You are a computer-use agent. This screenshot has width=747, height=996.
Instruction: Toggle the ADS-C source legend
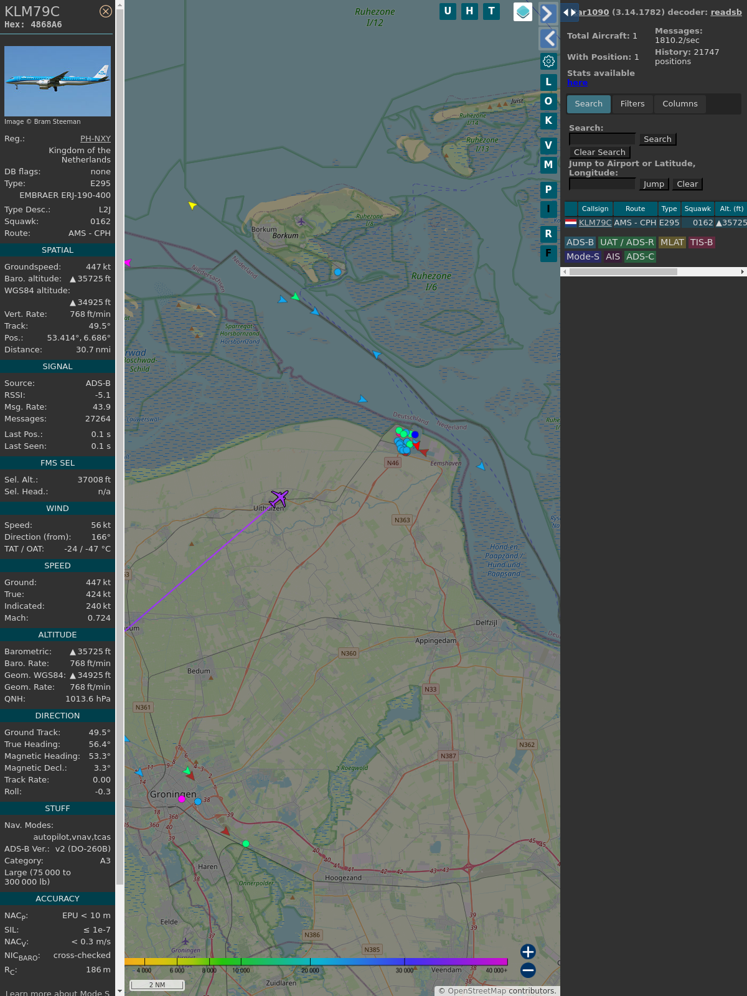tap(641, 256)
